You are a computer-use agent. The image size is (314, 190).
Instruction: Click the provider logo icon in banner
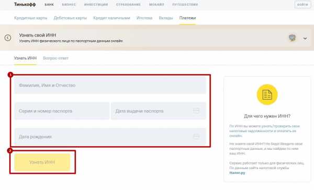coord(292,38)
